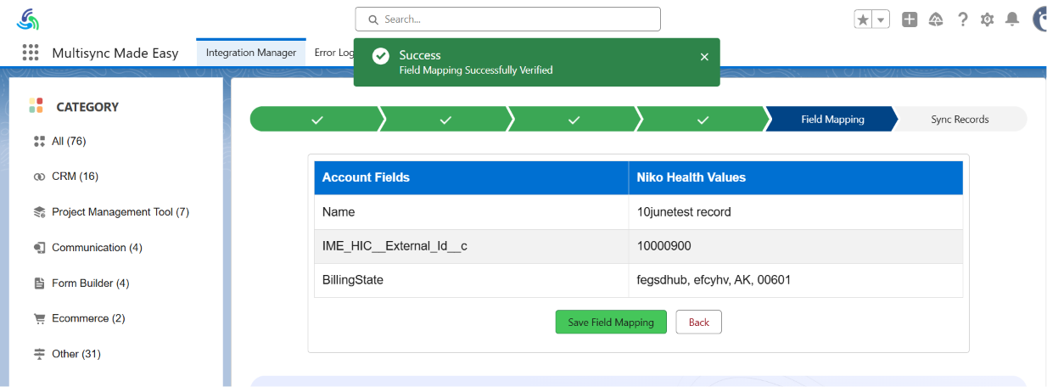This screenshot has height=387, width=1047.
Task: Select the Sync Records progress step
Action: pos(960,120)
